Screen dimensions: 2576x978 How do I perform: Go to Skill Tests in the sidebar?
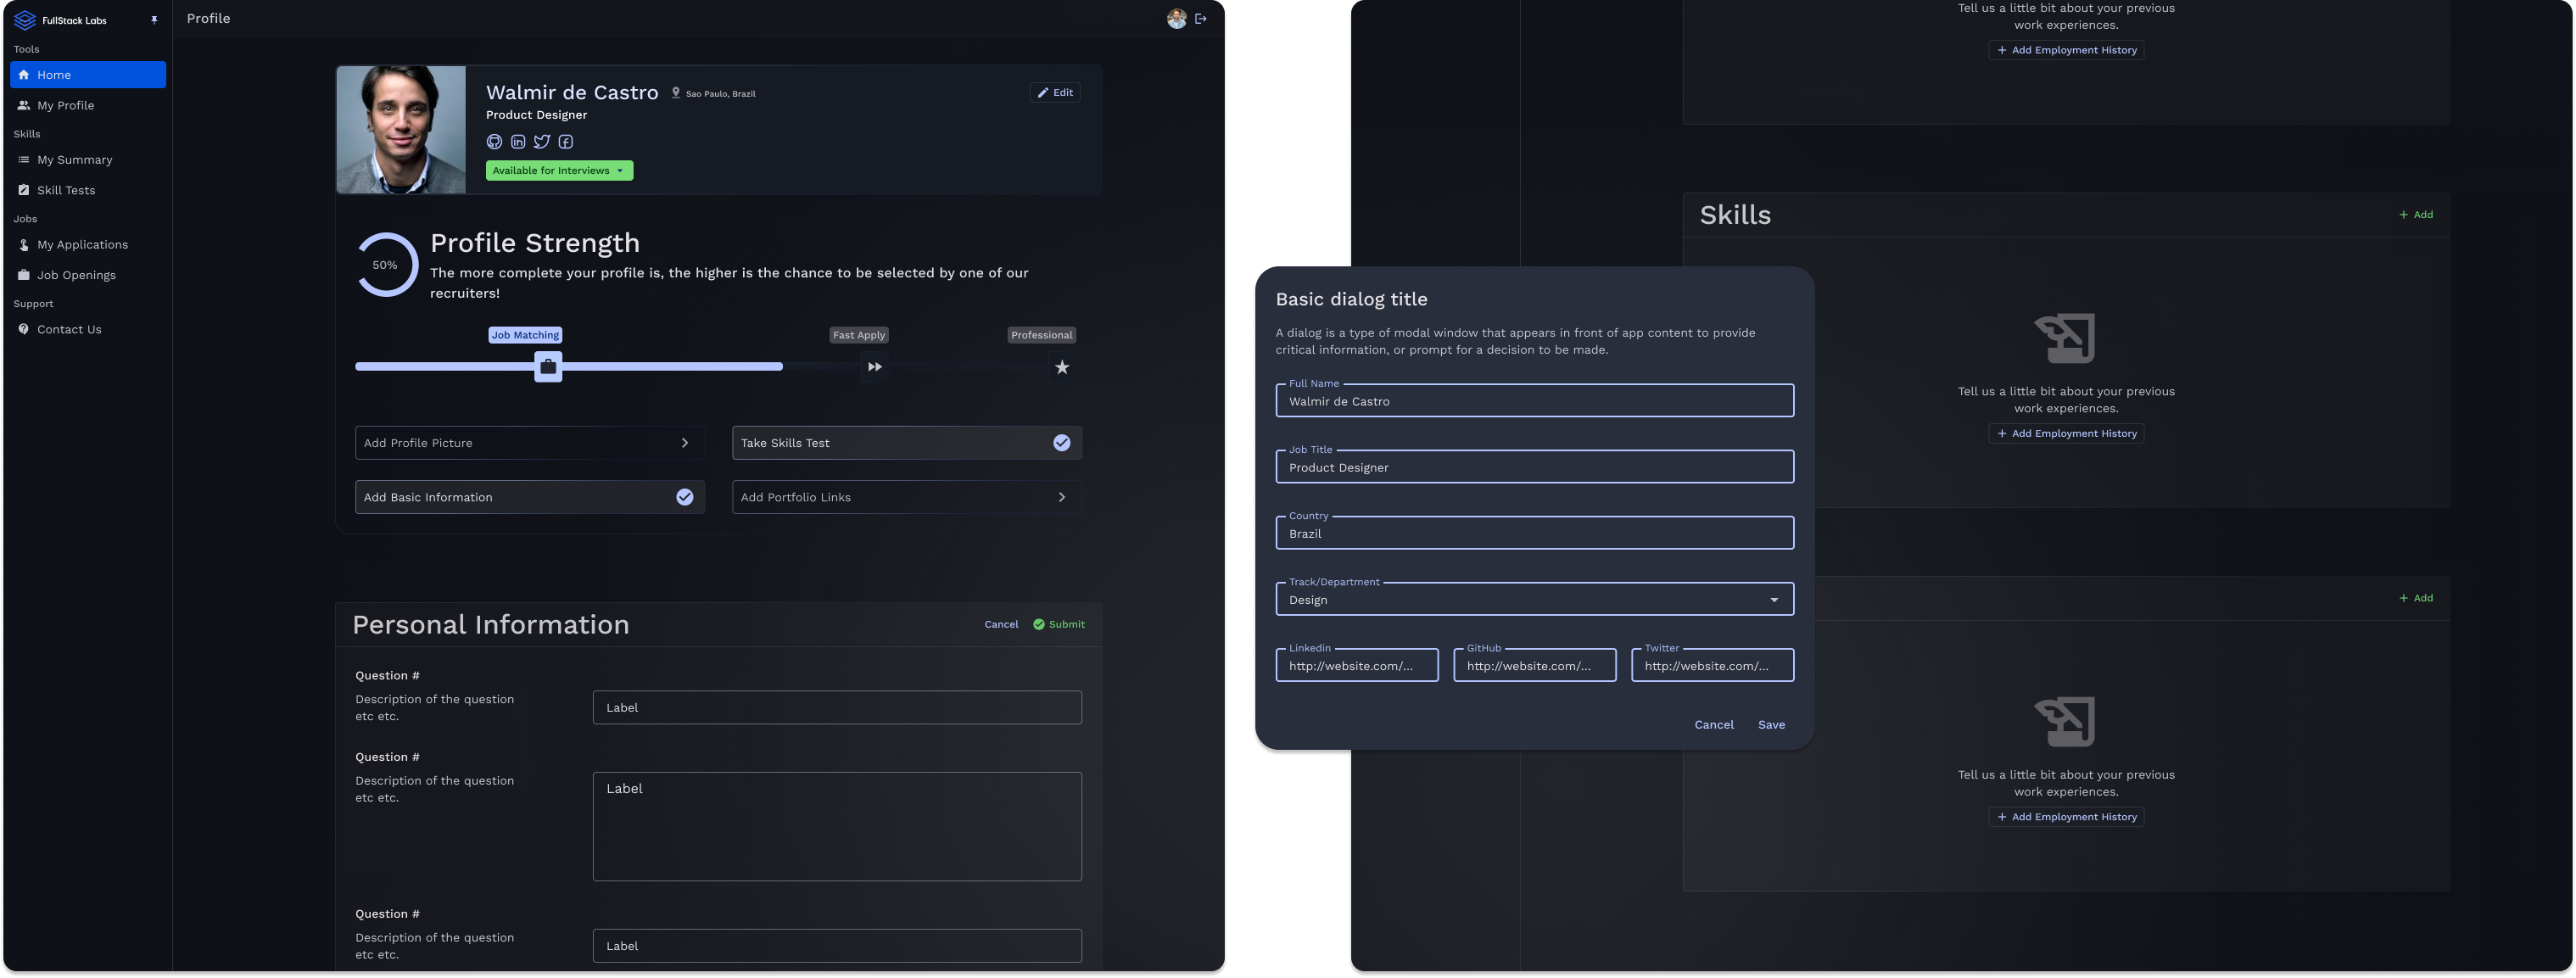click(x=88, y=190)
